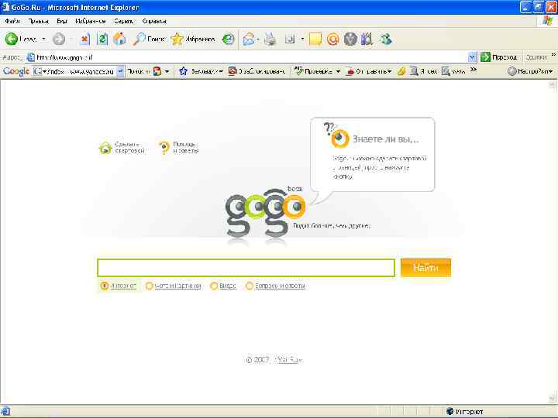Expand the Google toolbar overflow chevron
This screenshot has height=418, width=558.
(x=474, y=70)
